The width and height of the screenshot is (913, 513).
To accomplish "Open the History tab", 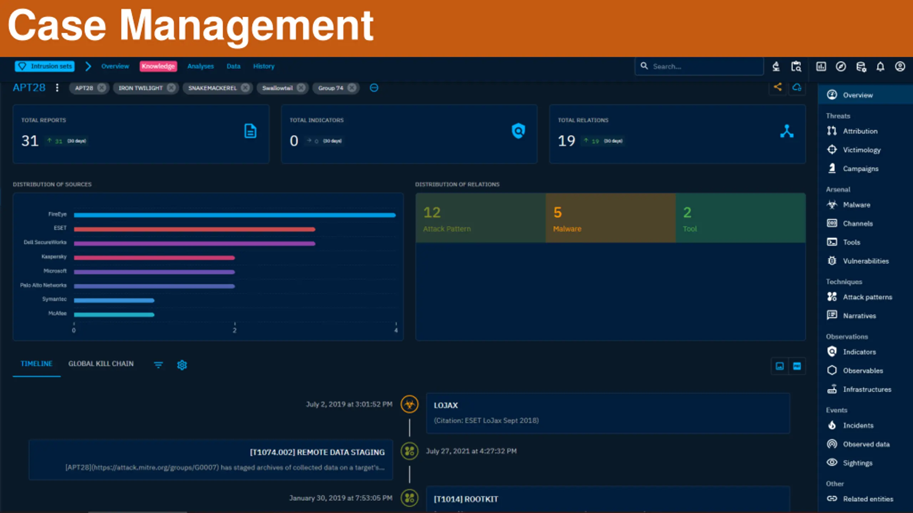I will pyautogui.click(x=264, y=66).
